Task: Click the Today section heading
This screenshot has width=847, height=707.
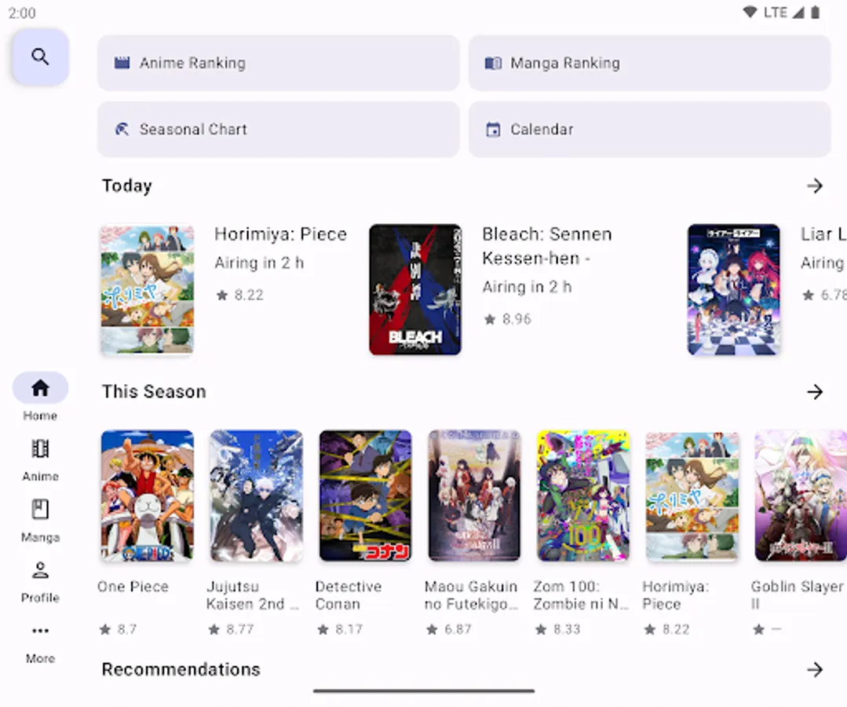Action: pos(127,186)
